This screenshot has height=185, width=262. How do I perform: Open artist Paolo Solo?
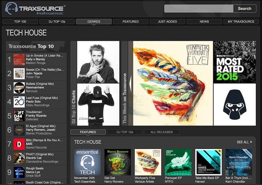[33, 101]
